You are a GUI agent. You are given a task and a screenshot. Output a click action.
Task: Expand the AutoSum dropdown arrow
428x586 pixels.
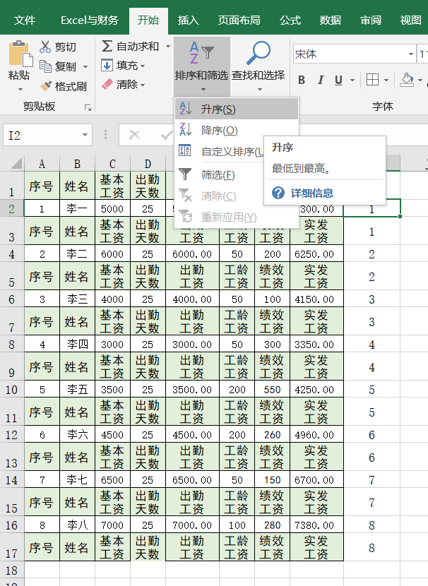(168, 47)
